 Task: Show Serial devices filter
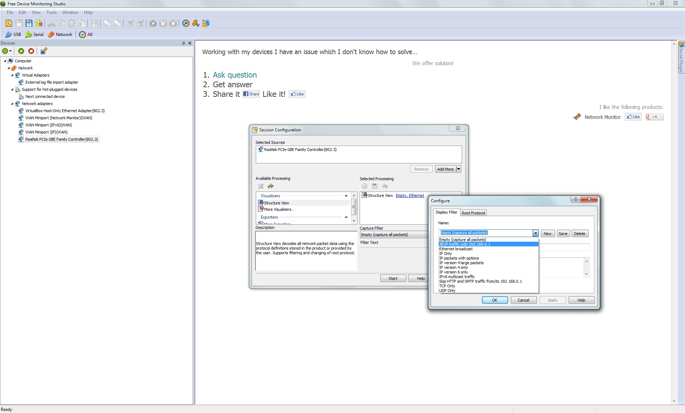(x=35, y=35)
